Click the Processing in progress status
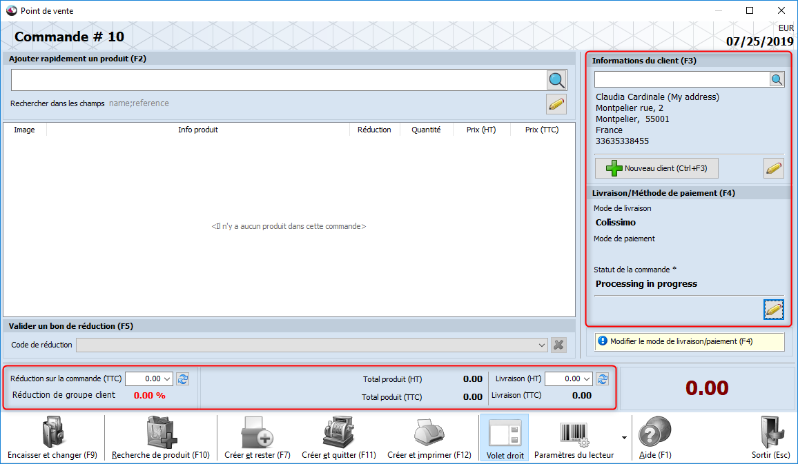The height and width of the screenshot is (464, 798). click(x=646, y=284)
